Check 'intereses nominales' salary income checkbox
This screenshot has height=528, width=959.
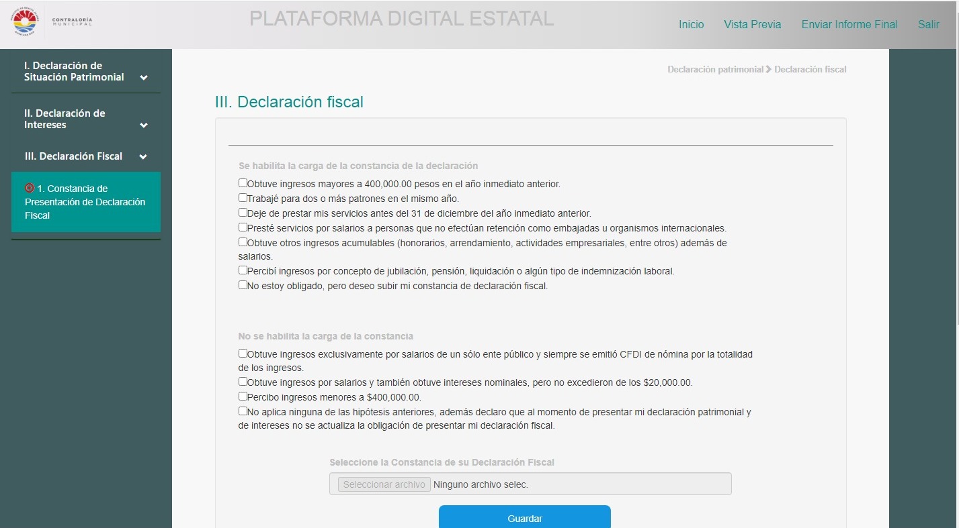point(243,382)
